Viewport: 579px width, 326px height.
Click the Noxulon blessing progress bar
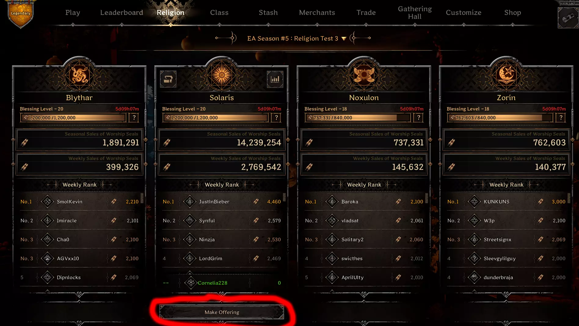point(358,118)
